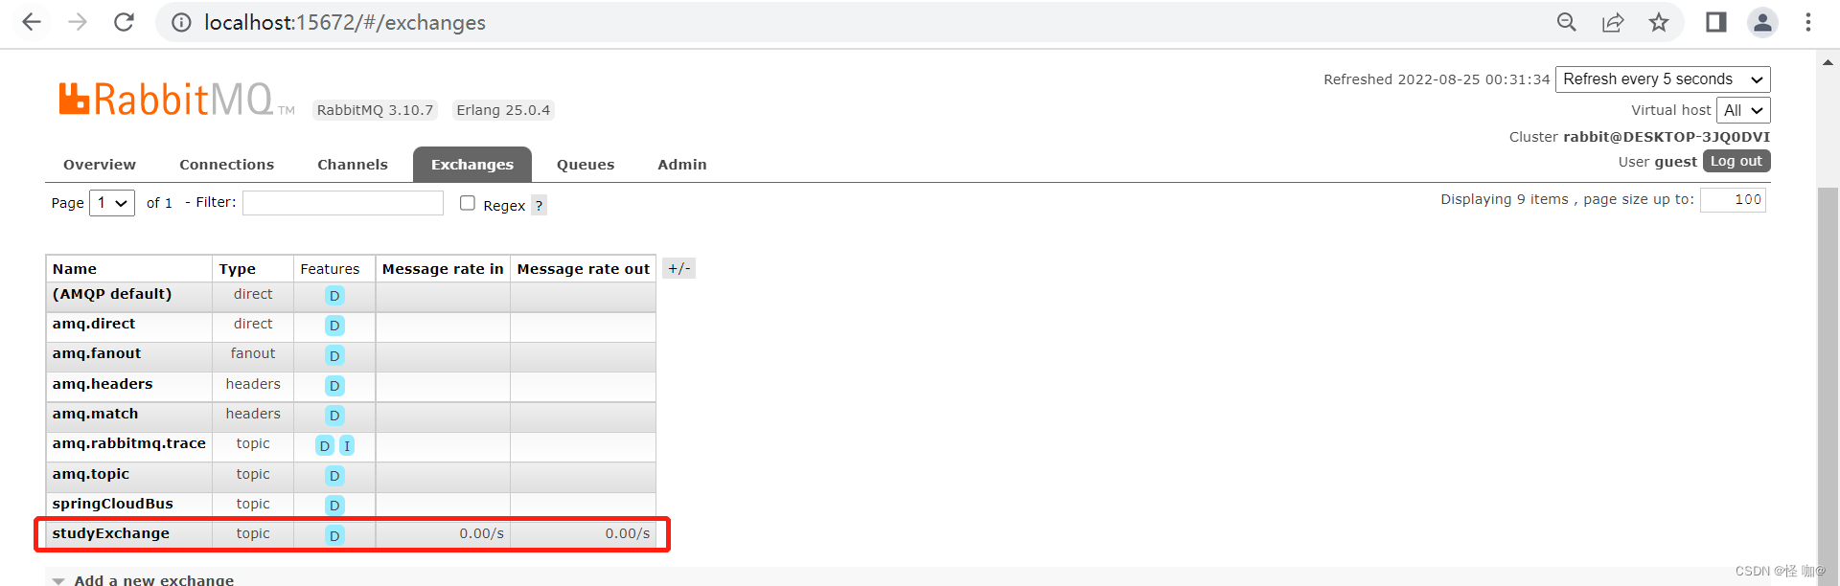This screenshot has height=586, width=1840.
Task: Click the browser back arrow
Action: [x=32, y=22]
